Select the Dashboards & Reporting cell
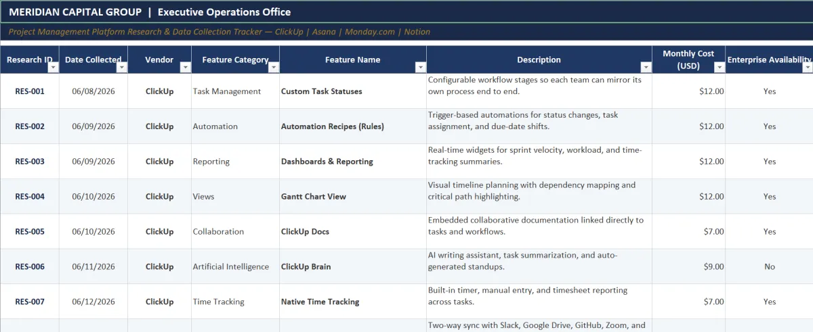 coord(353,162)
